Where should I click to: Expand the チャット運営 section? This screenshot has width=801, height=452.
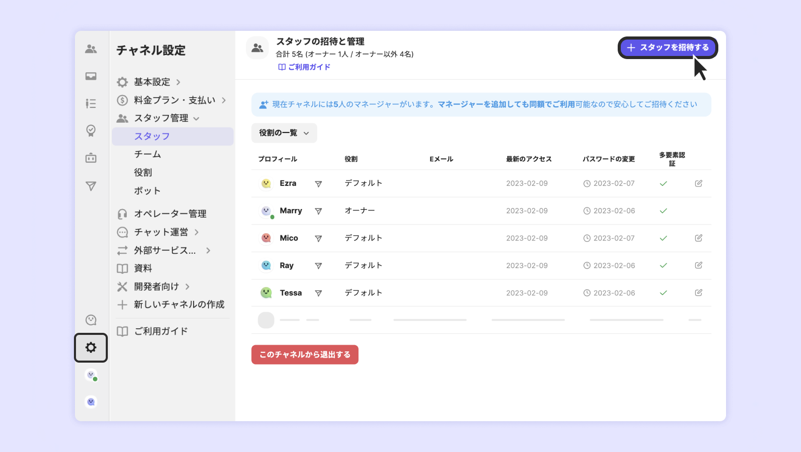[x=161, y=232]
